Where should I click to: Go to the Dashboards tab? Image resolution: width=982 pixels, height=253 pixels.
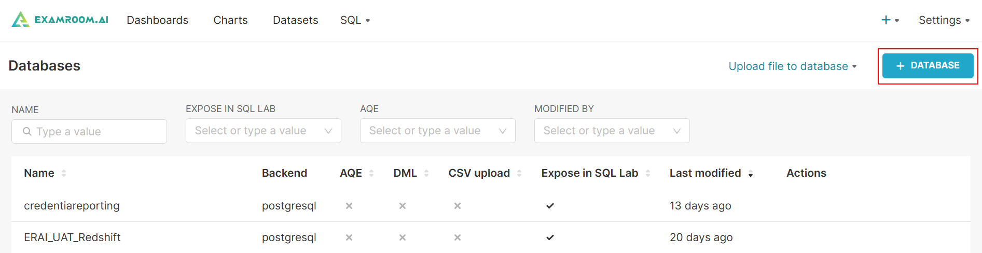click(x=157, y=20)
